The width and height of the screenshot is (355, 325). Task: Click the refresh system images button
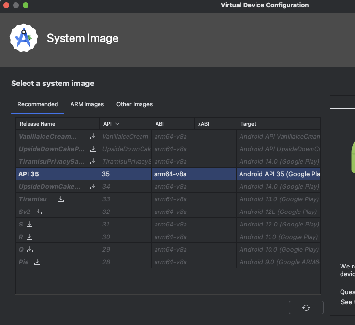click(306, 308)
